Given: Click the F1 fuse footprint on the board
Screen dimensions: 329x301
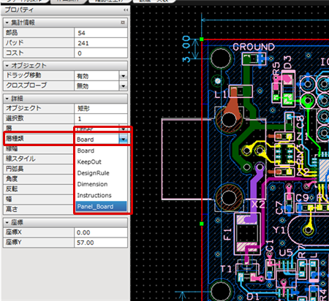Looking at the screenshot, I should pyautogui.click(x=247, y=234).
